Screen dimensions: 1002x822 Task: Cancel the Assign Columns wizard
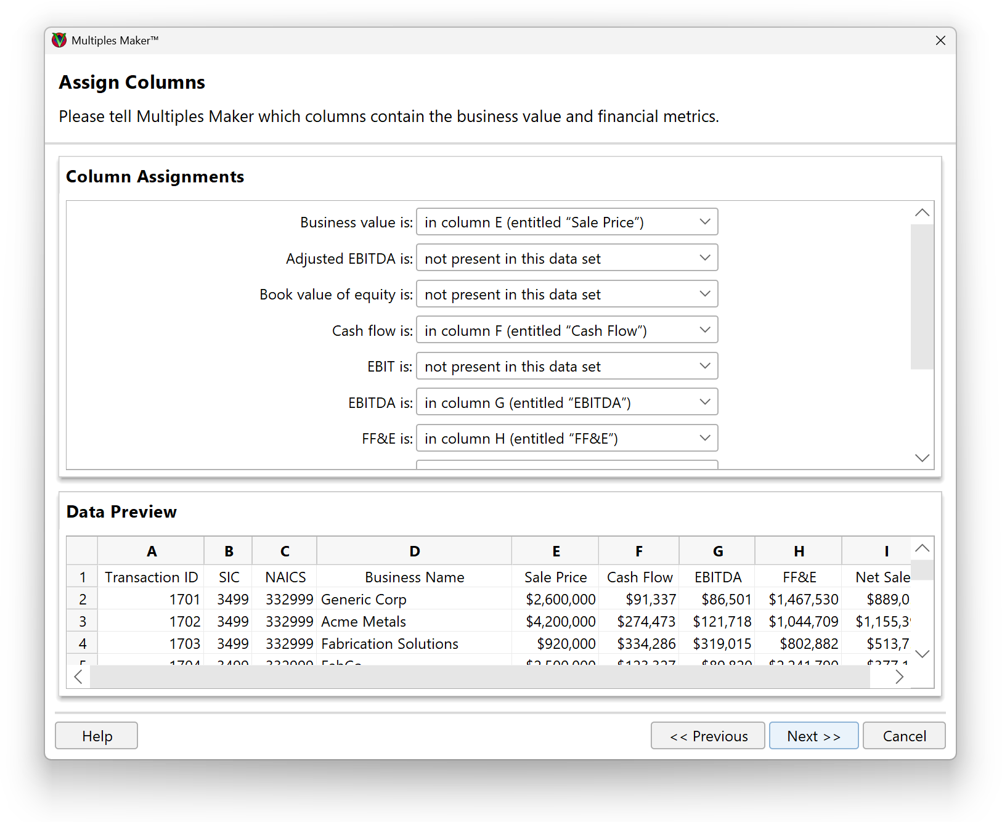click(903, 735)
